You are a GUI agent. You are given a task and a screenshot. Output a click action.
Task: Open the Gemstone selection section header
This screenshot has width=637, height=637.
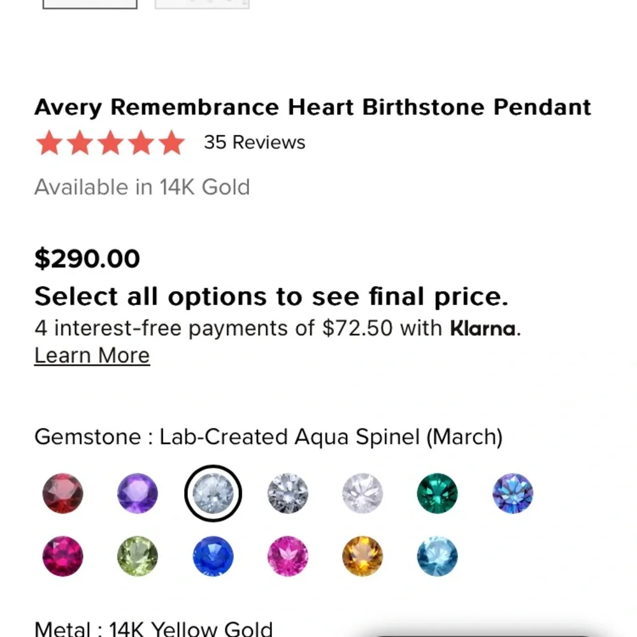268,437
